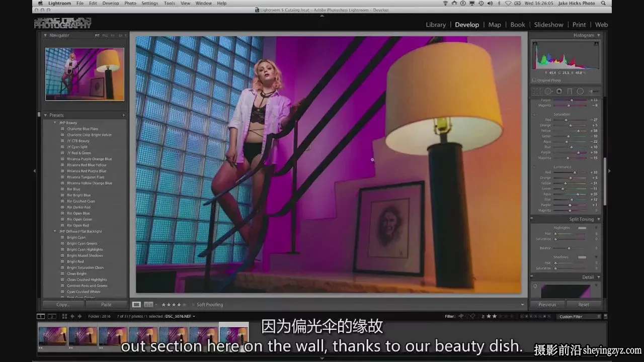
Task: Collapse the JHP Beauty preset folder
Action: (55, 123)
